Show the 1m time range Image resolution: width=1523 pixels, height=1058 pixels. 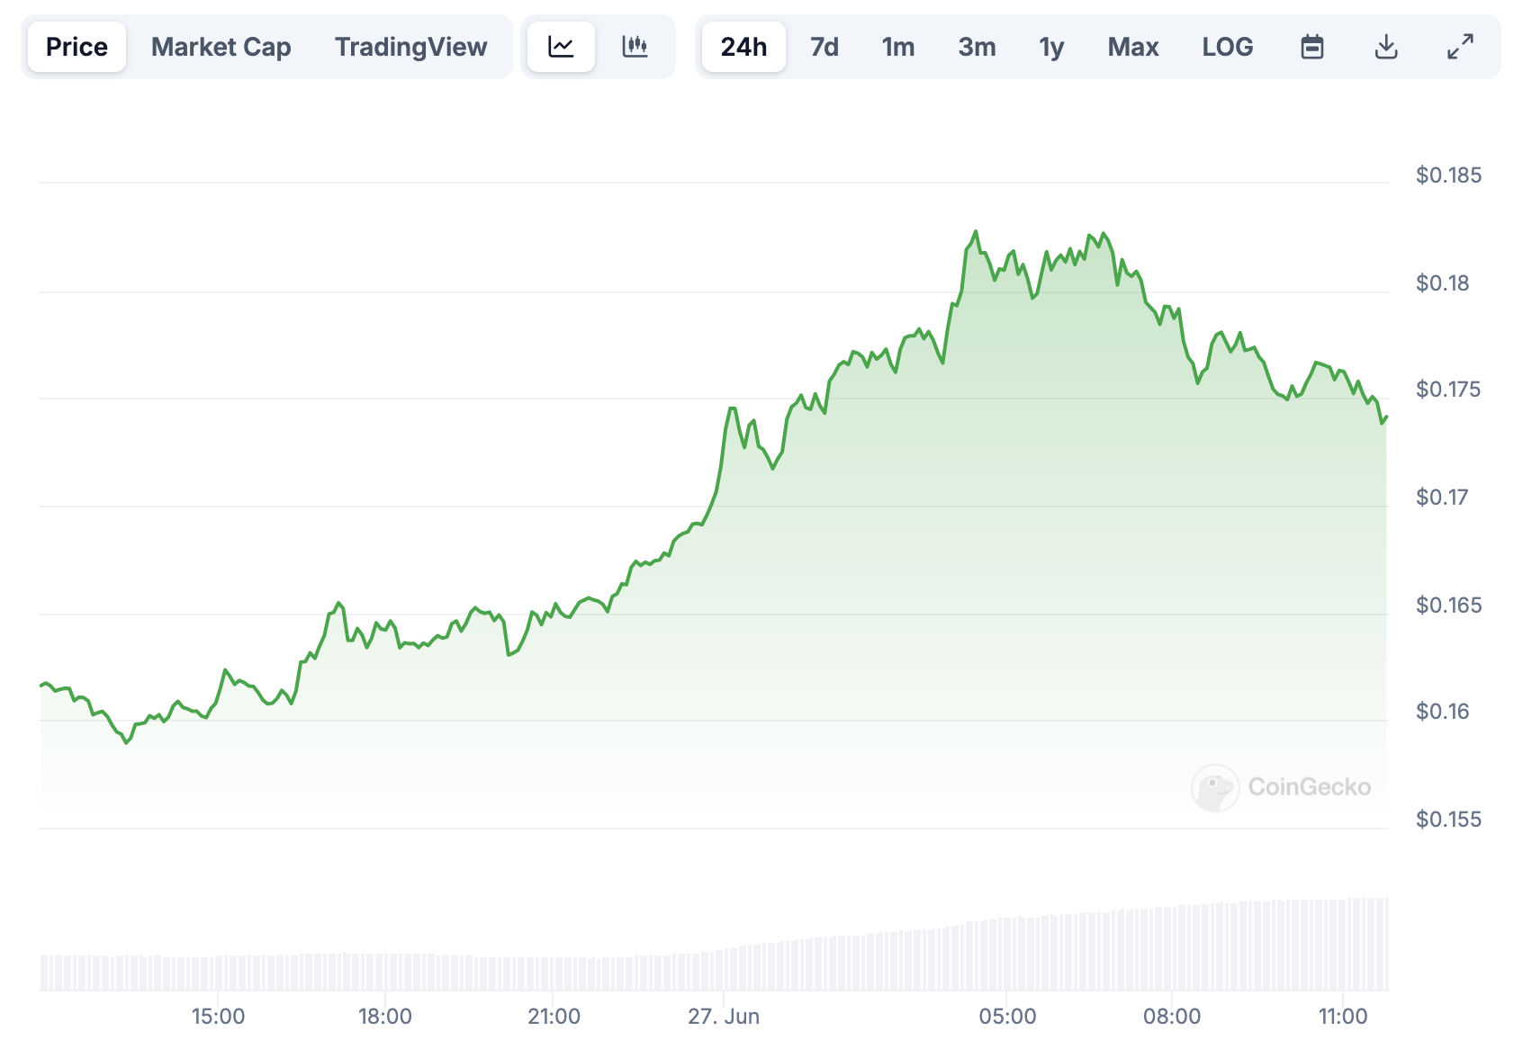pos(897,47)
